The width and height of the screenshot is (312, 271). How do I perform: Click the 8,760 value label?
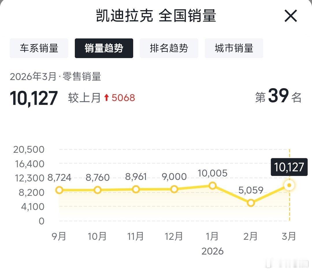(98, 177)
